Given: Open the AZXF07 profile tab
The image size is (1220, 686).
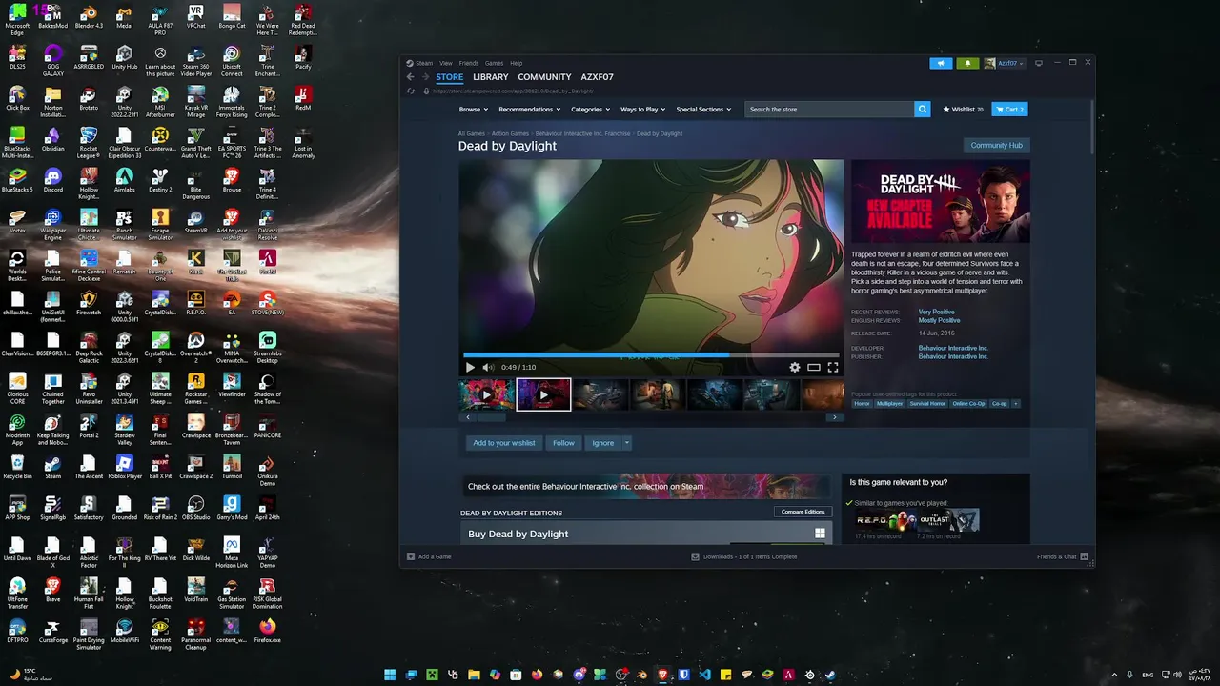Looking at the screenshot, I should pyautogui.click(x=597, y=77).
